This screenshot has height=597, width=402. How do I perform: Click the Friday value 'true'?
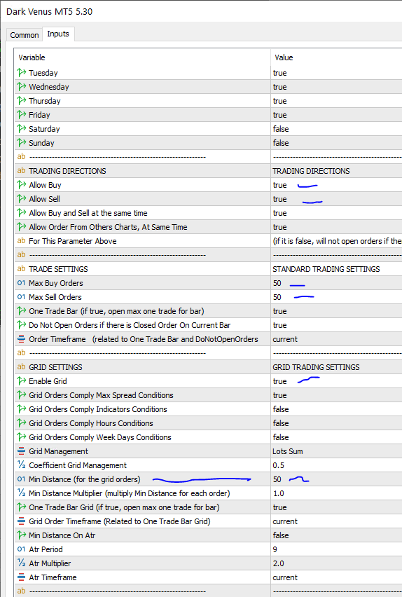point(280,115)
